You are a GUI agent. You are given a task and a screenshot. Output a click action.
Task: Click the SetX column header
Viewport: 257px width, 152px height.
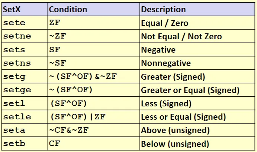[11, 10]
